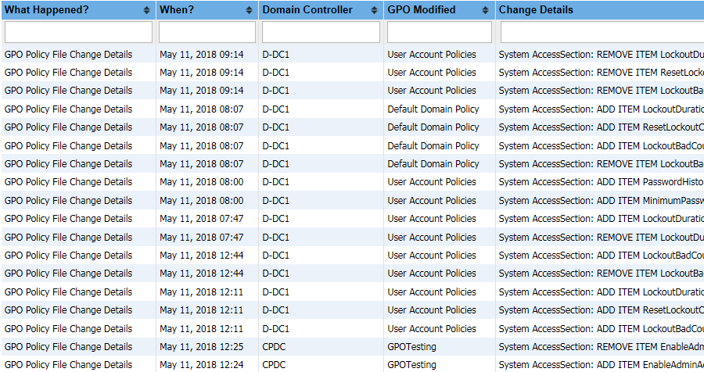Click the Change Details column header
This screenshot has width=704, height=372.
536,10
